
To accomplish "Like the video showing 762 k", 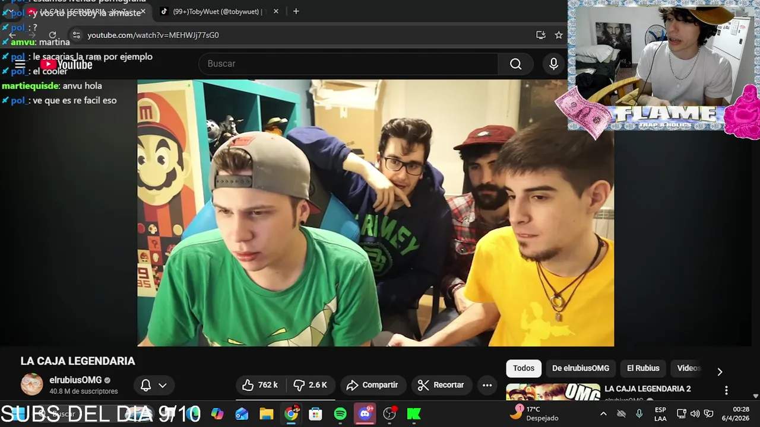I will tap(261, 385).
